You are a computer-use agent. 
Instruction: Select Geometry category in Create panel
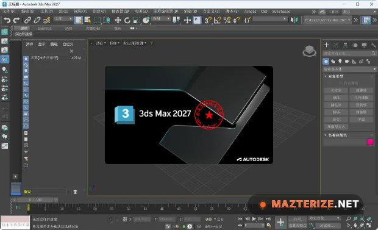pyautogui.click(x=326, y=61)
